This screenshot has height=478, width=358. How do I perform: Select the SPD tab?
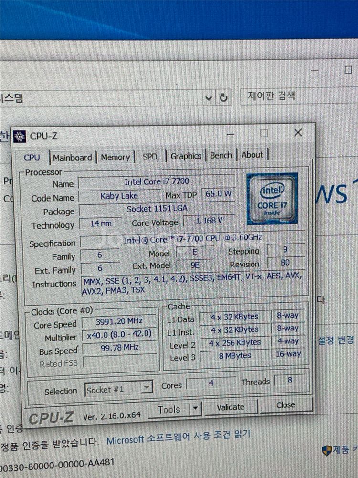[150, 157]
